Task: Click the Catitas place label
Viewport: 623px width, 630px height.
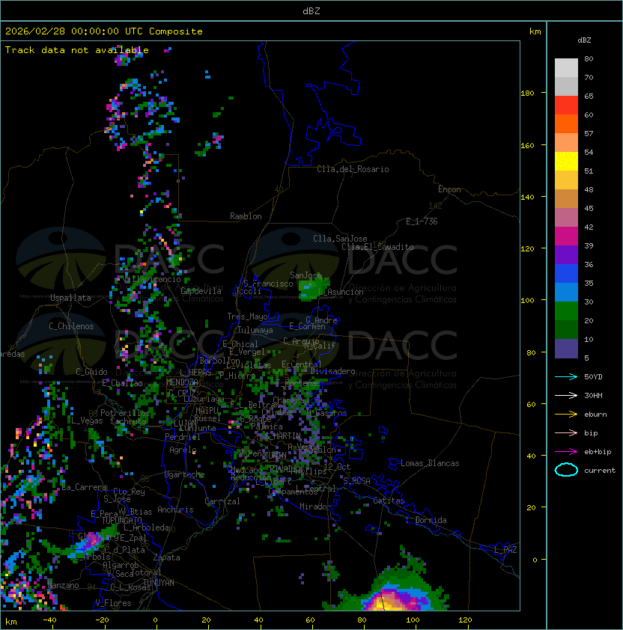Action: coord(389,501)
